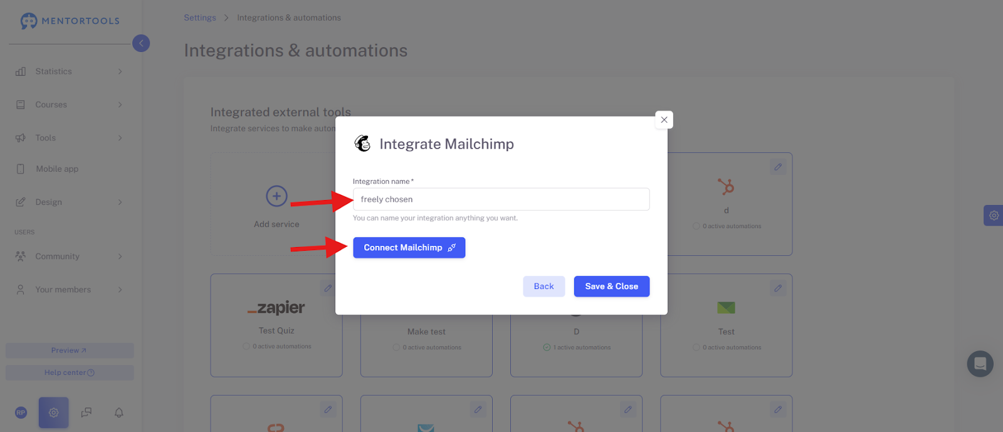Collapse the sidebar with the round arrow button
This screenshot has height=432, width=1003.
141,43
